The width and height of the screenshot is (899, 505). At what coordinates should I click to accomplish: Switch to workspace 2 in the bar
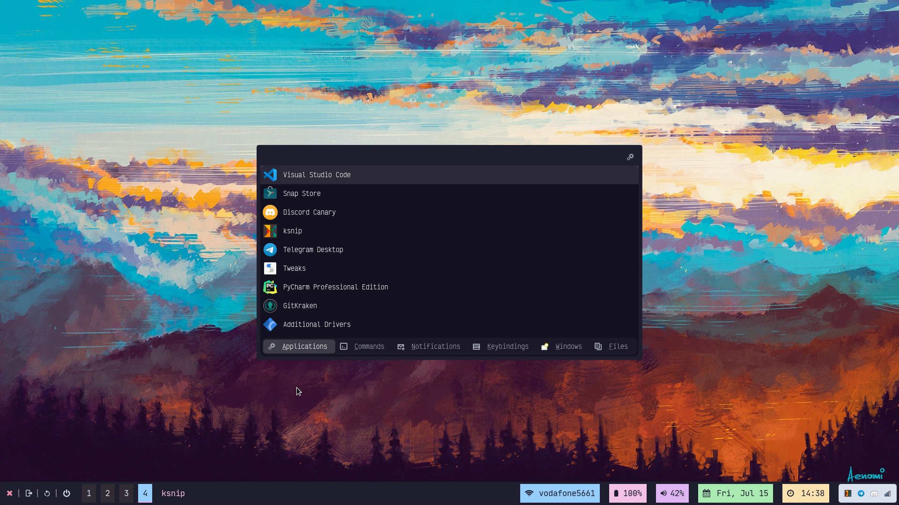pyautogui.click(x=108, y=493)
